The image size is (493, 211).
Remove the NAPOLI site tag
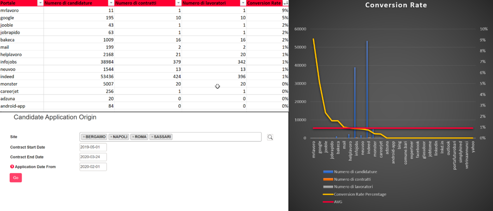tap(111, 137)
